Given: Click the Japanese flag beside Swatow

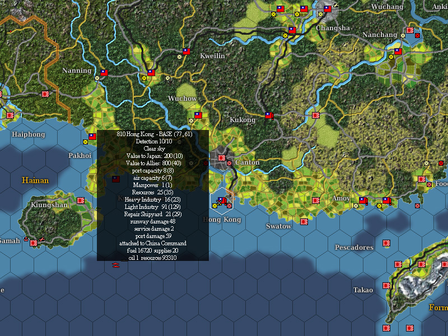Looking at the screenshot, I should [304, 221].
